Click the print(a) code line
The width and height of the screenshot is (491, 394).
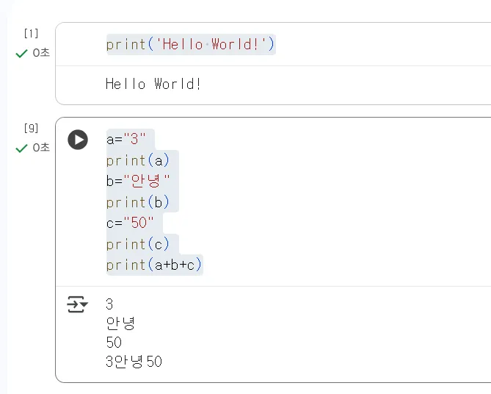(x=137, y=160)
